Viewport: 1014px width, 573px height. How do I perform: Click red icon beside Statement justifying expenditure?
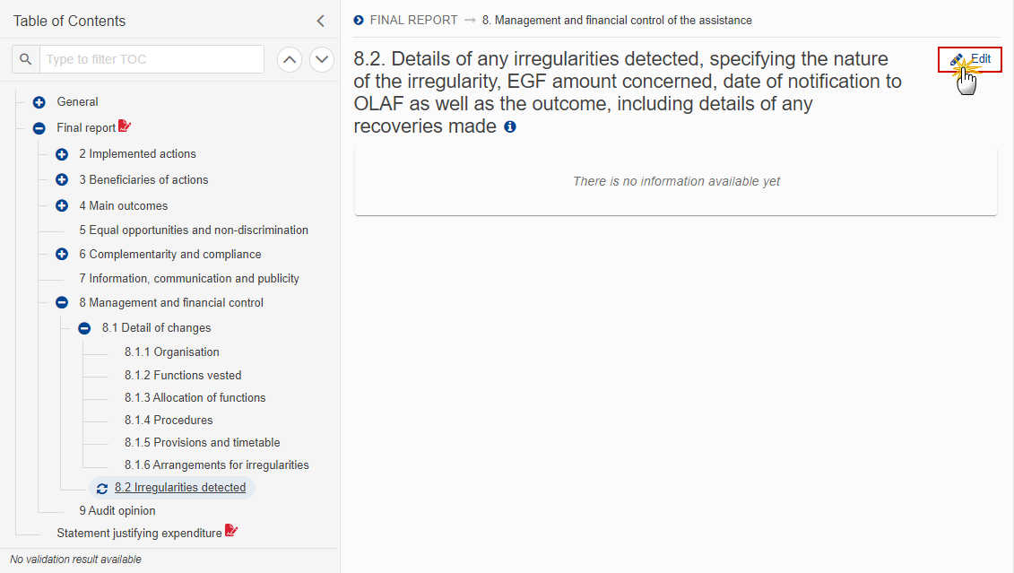pos(231,531)
